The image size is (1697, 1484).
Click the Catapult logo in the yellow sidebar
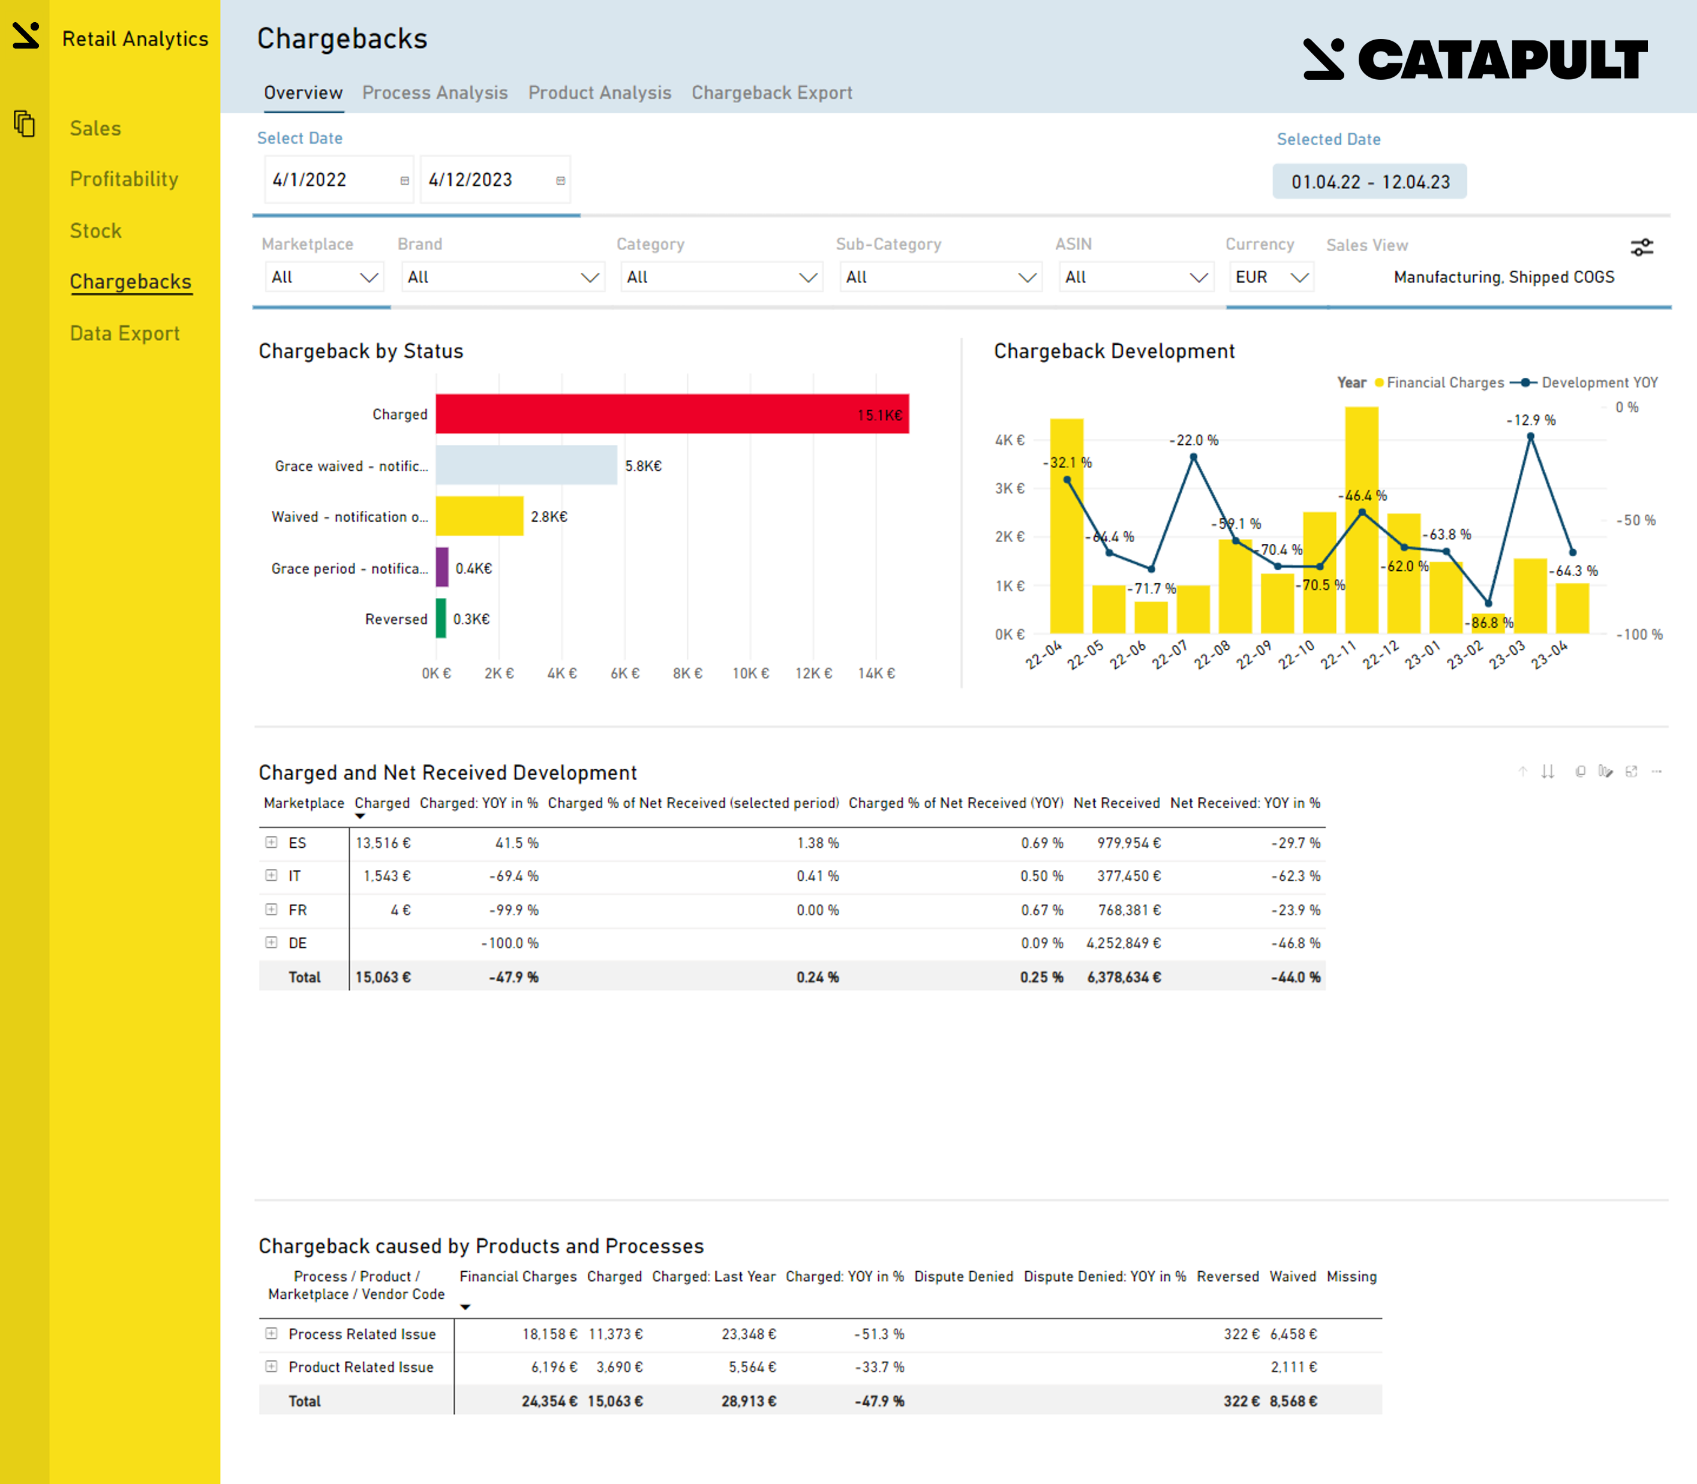(25, 37)
